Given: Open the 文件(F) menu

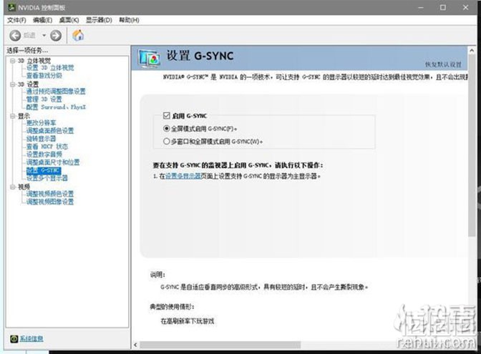Looking at the screenshot, I should pos(16,20).
